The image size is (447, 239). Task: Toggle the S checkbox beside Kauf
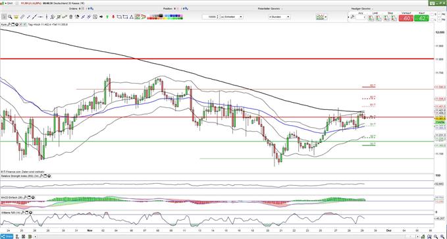pyautogui.click(x=432, y=14)
